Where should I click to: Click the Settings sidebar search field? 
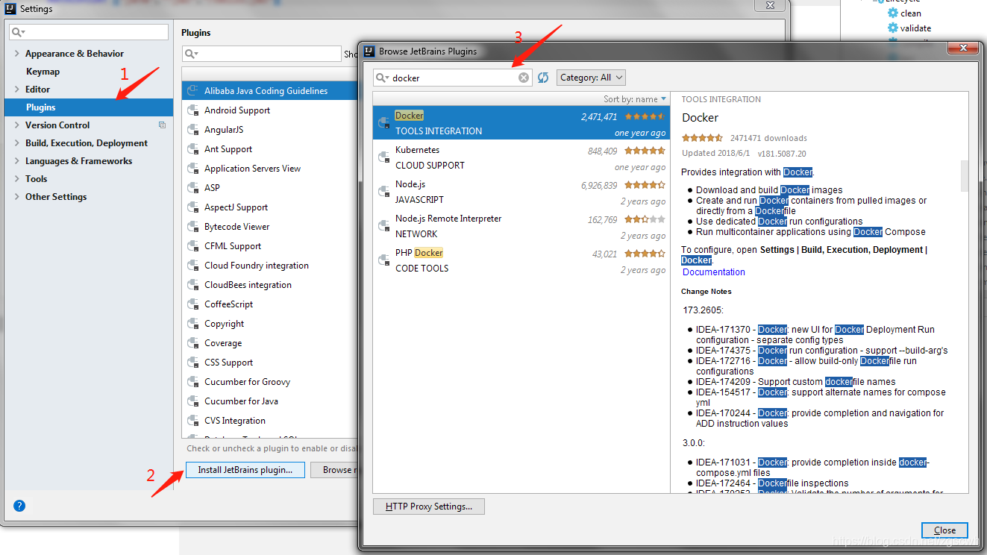[89, 32]
